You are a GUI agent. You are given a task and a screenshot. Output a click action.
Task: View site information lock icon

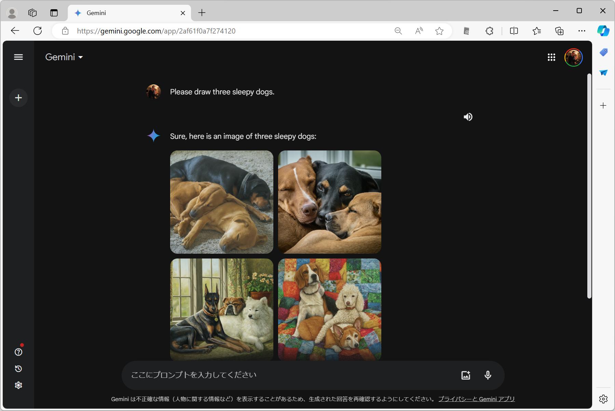[x=65, y=31]
